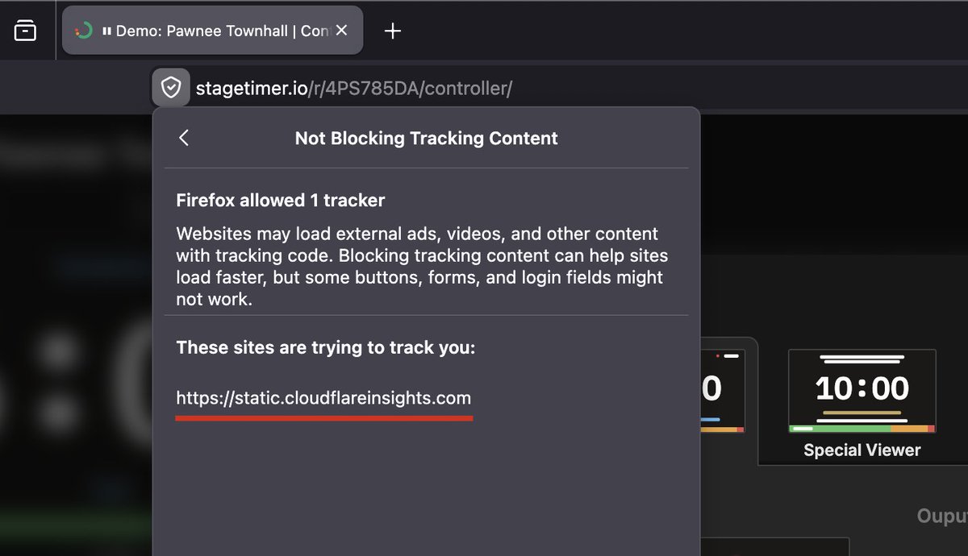The height and width of the screenshot is (556, 968).
Task: Click the loading favicon on the tab
Action: pos(84,31)
